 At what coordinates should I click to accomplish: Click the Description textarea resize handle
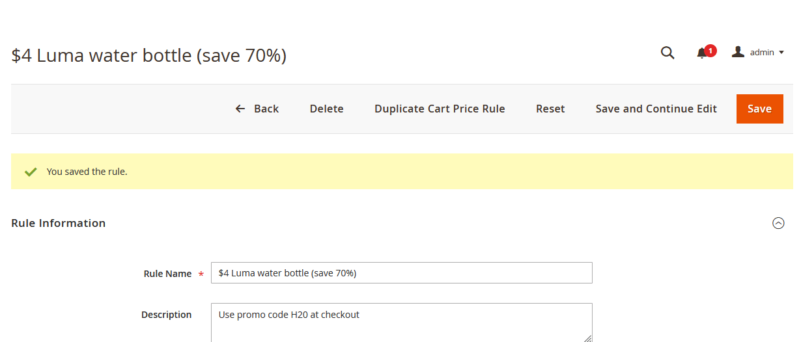pyautogui.click(x=588, y=337)
